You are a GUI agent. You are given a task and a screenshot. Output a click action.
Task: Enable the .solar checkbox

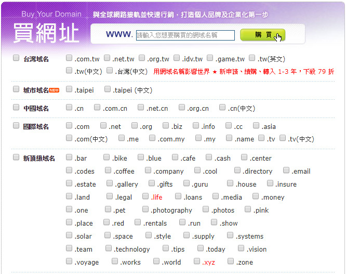click(x=69, y=236)
